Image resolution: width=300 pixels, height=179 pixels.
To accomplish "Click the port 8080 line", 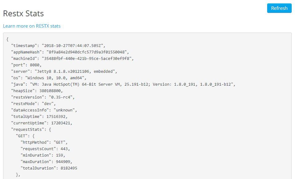I will pyautogui.click(x=26, y=65).
